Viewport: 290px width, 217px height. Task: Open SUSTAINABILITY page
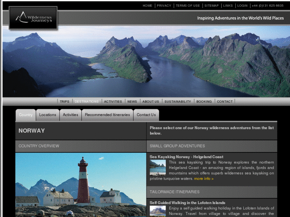(178, 102)
